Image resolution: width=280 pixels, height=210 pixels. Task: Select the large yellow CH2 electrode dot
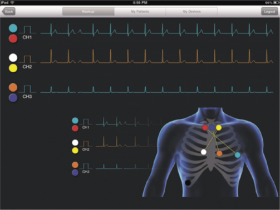click(13, 68)
